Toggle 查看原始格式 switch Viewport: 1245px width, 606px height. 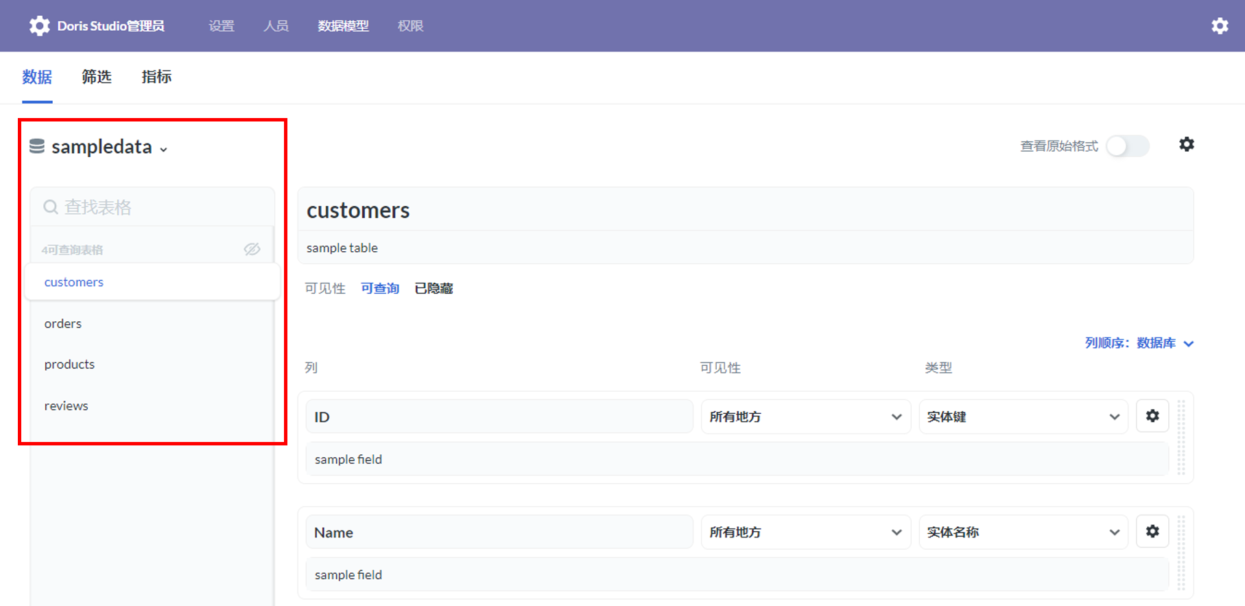click(1128, 146)
